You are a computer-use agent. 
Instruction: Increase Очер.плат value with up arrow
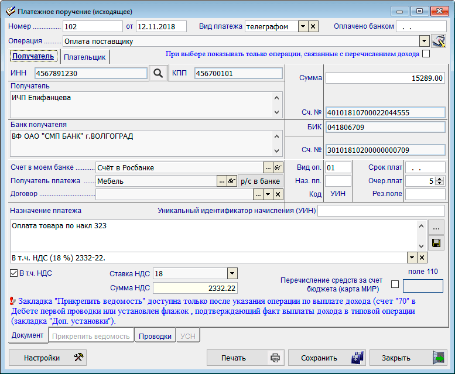[440, 179]
